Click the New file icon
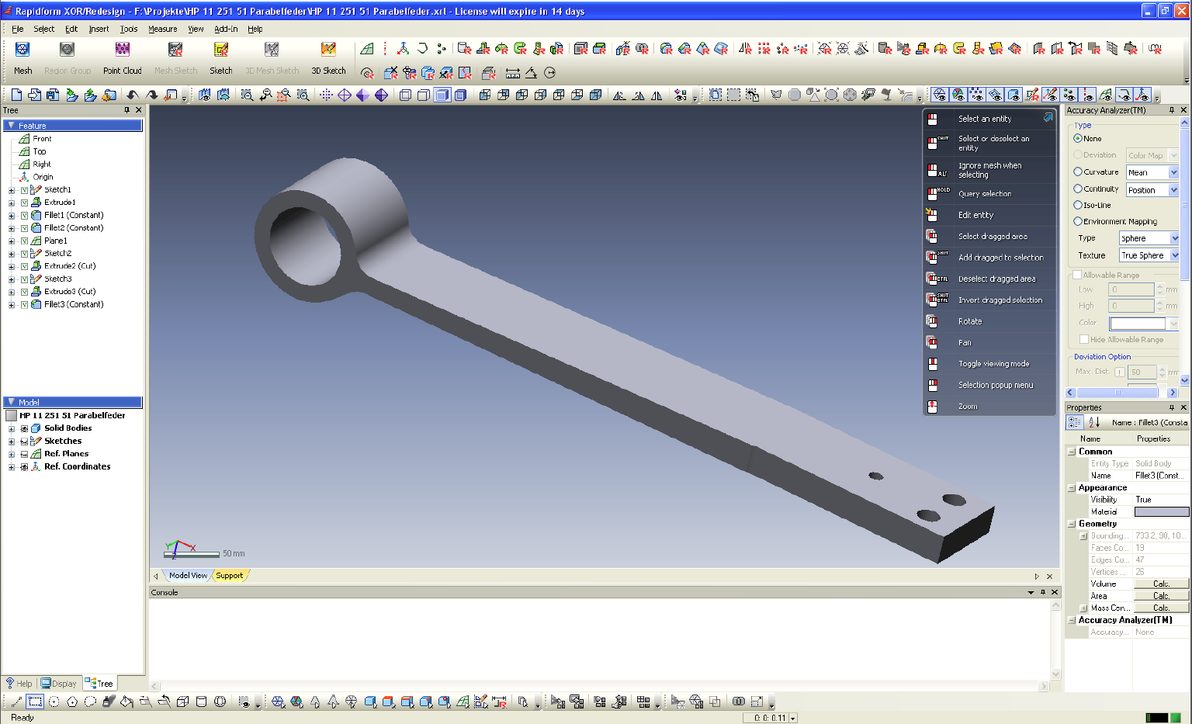The height and width of the screenshot is (724, 1192). pyautogui.click(x=16, y=95)
